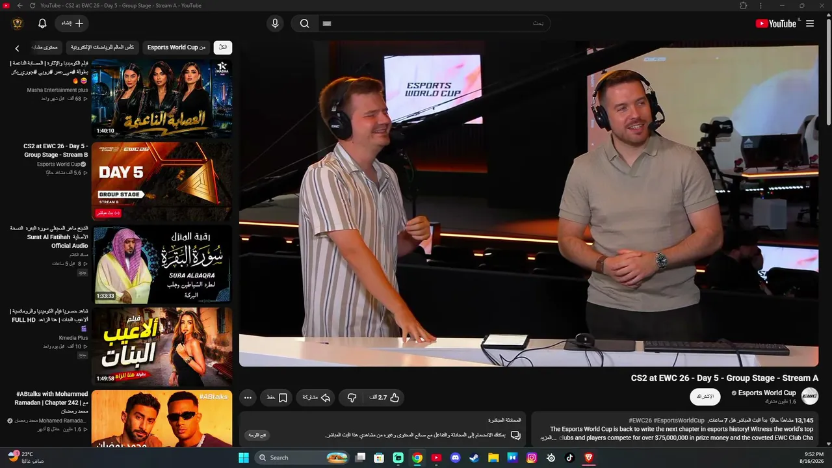Click the #EsportsWorldCup hashtag
832x468 pixels.
click(x=680, y=421)
